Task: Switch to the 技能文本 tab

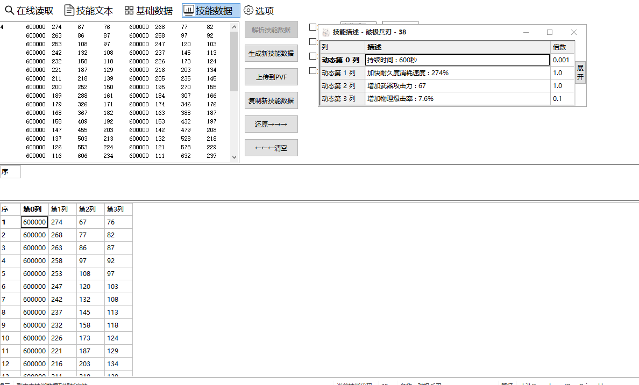Action: click(x=89, y=10)
